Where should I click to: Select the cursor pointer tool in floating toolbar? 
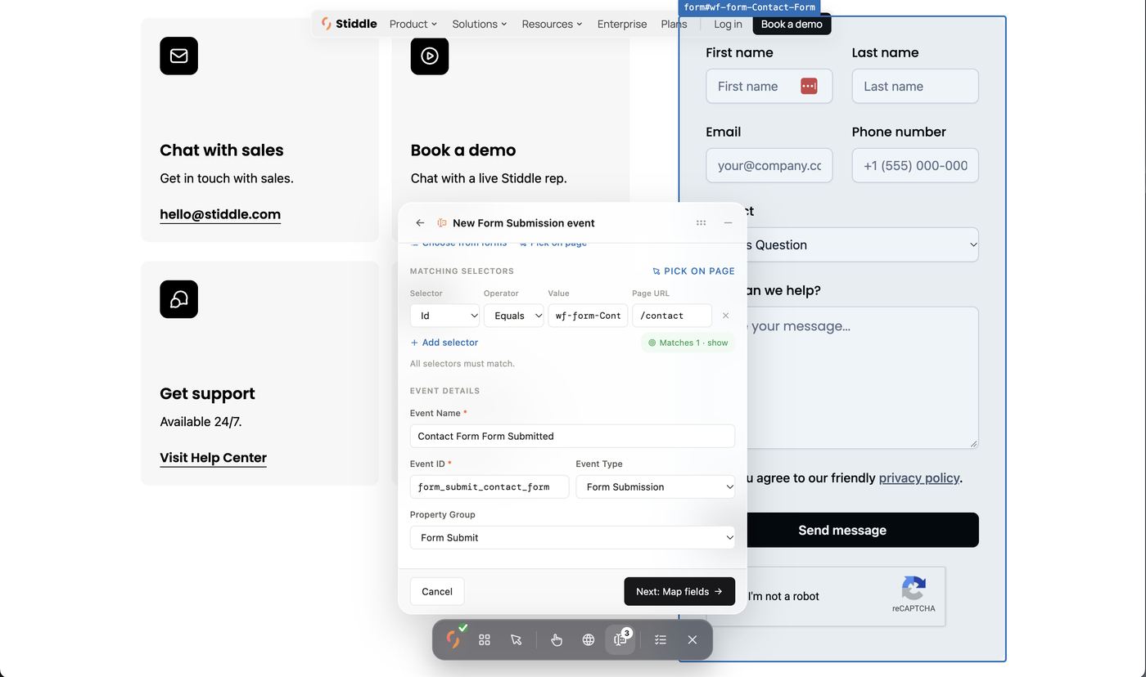516,639
